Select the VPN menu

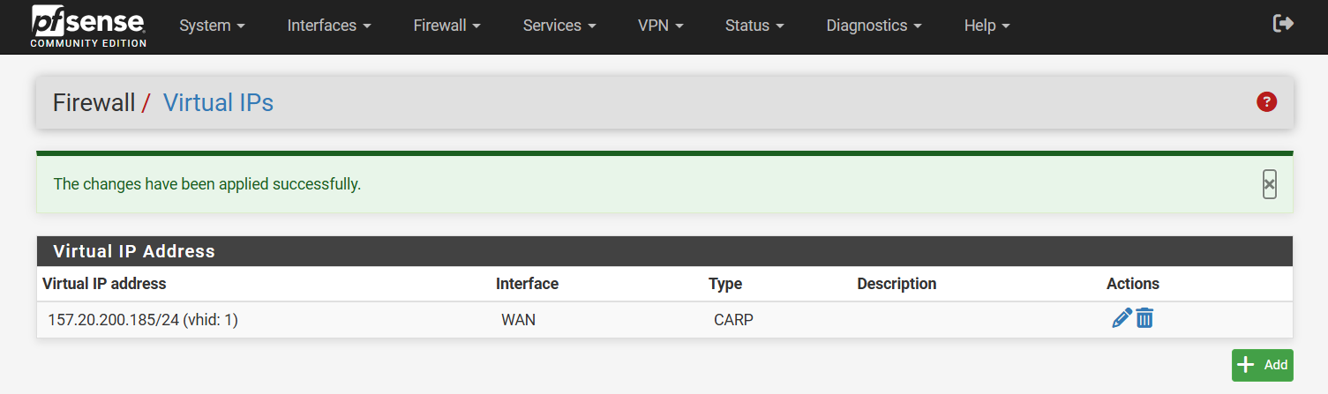[659, 26]
